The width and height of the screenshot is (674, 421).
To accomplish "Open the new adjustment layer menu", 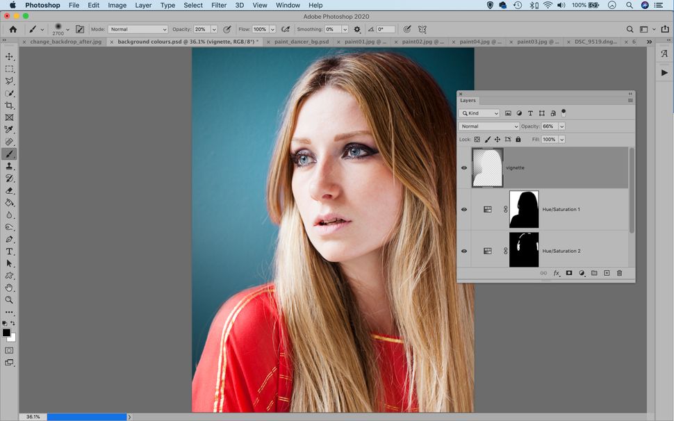I will click(582, 273).
